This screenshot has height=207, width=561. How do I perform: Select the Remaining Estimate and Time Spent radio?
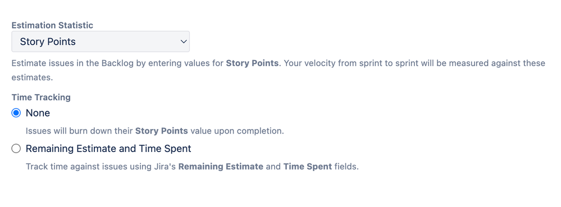point(16,149)
